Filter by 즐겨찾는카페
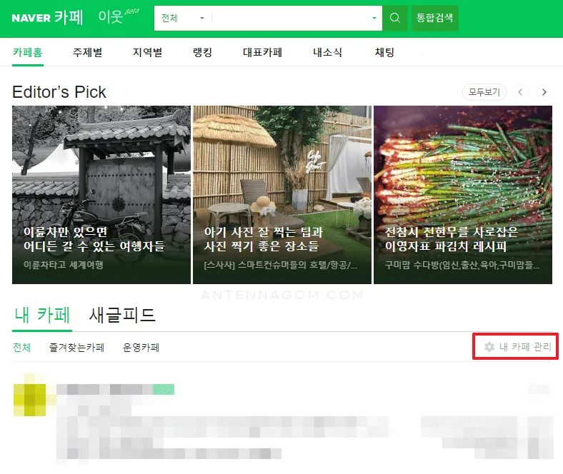Screen dimensions: 563x474 76,348
